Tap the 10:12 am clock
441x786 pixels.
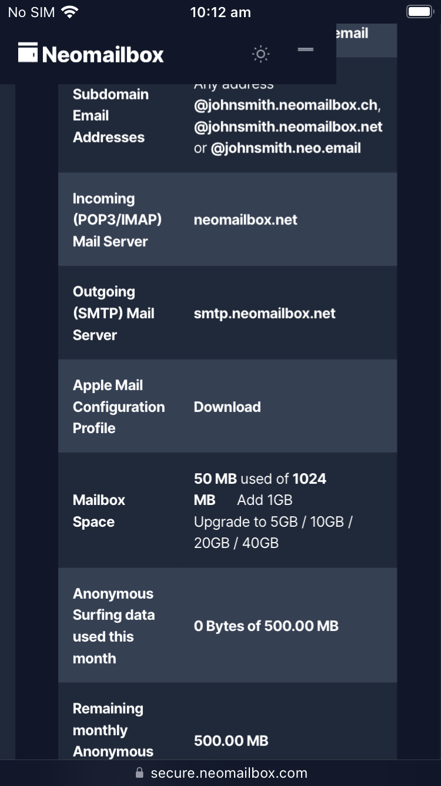point(220,12)
